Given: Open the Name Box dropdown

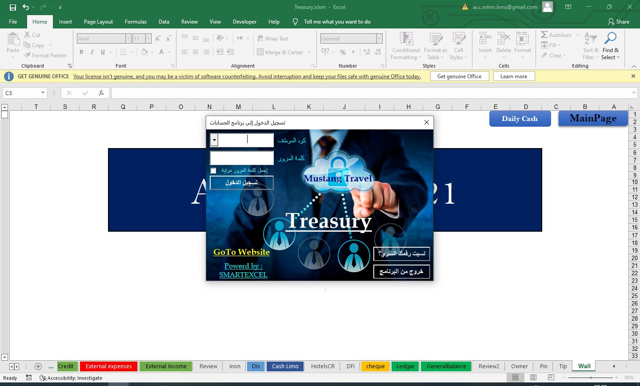Looking at the screenshot, I should click(43, 93).
